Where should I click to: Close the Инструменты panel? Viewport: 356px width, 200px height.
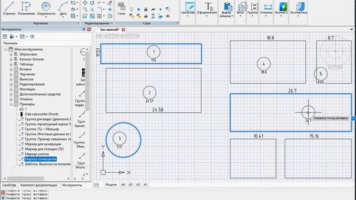tap(89, 29)
